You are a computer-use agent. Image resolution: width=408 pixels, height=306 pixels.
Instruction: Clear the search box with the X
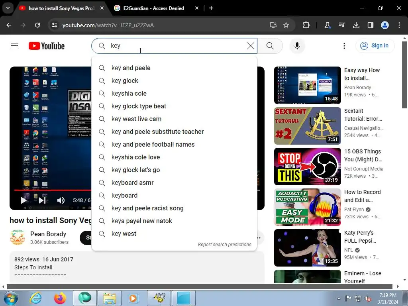[x=250, y=46]
